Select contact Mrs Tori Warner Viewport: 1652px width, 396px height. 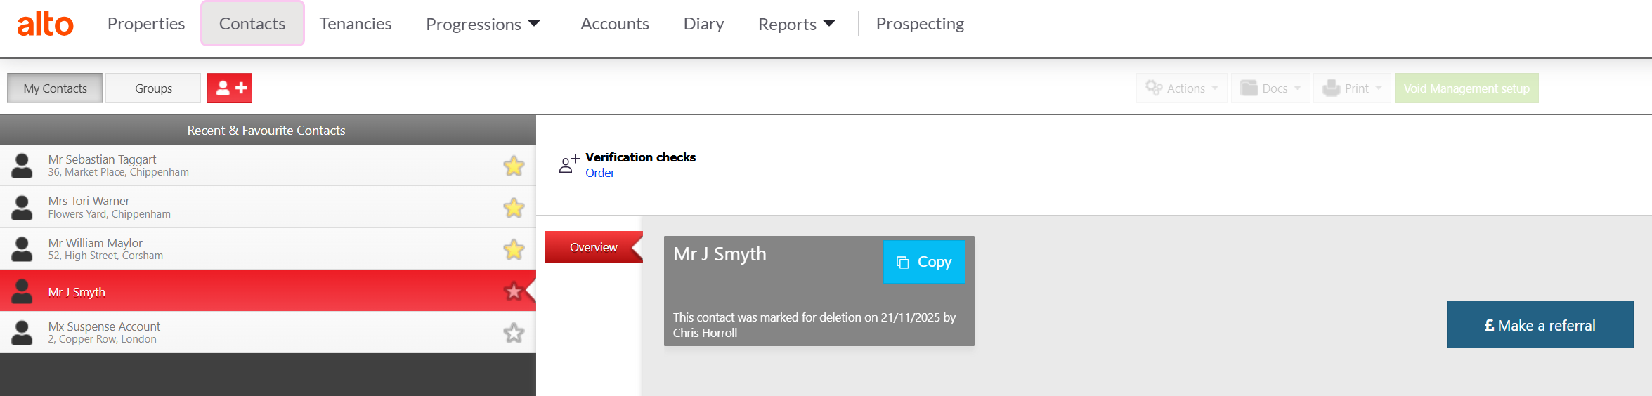click(268, 207)
